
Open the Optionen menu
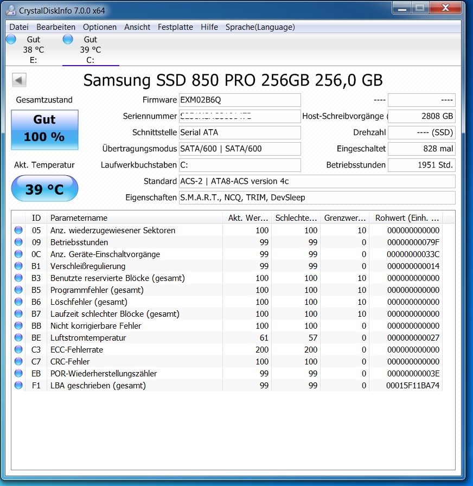[x=100, y=27]
